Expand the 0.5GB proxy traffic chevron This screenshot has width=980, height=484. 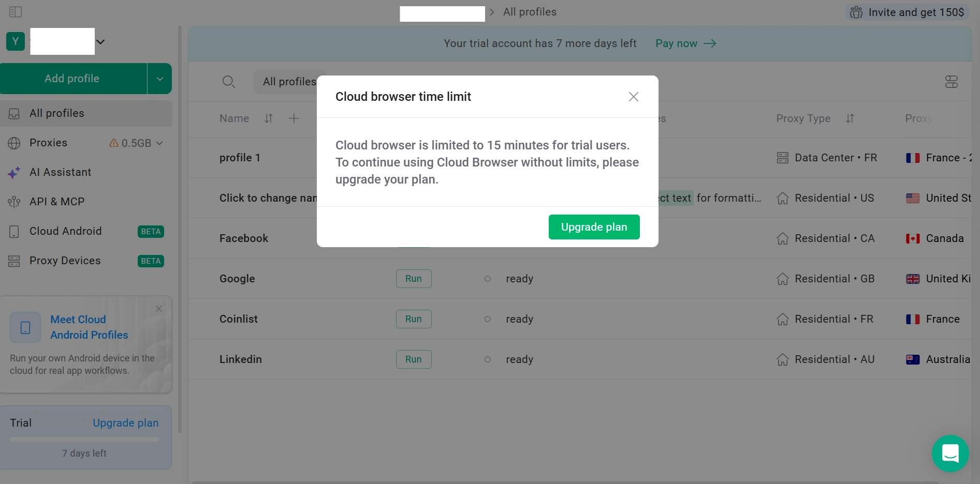(159, 143)
